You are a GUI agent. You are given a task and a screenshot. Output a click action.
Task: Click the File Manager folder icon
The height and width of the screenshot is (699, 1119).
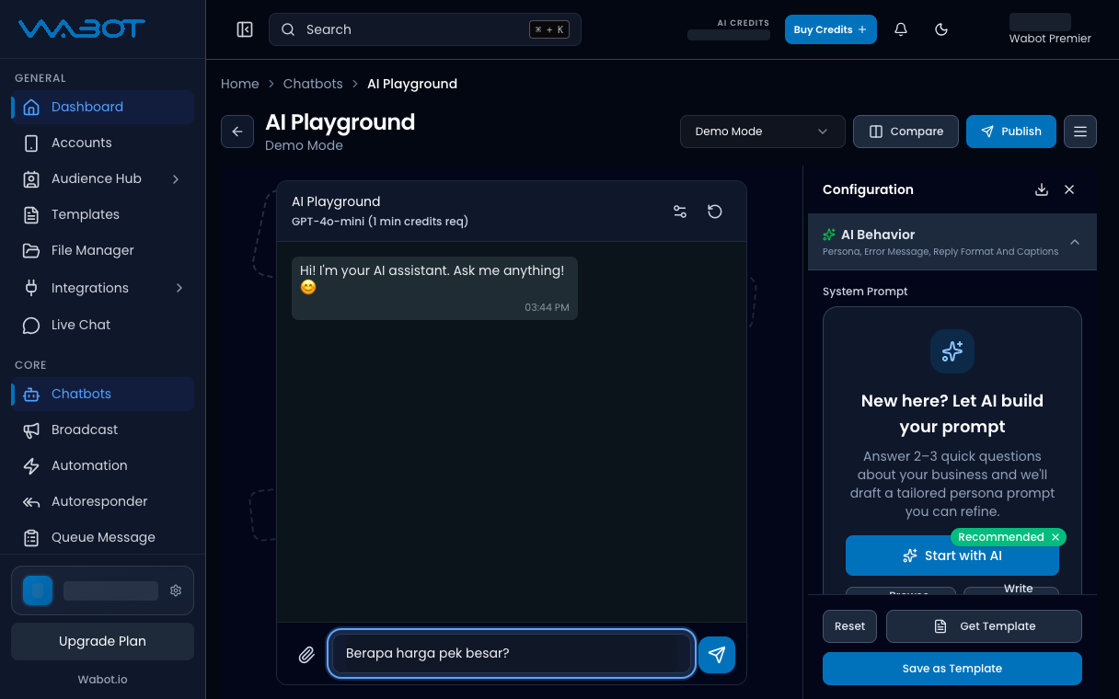point(31,250)
